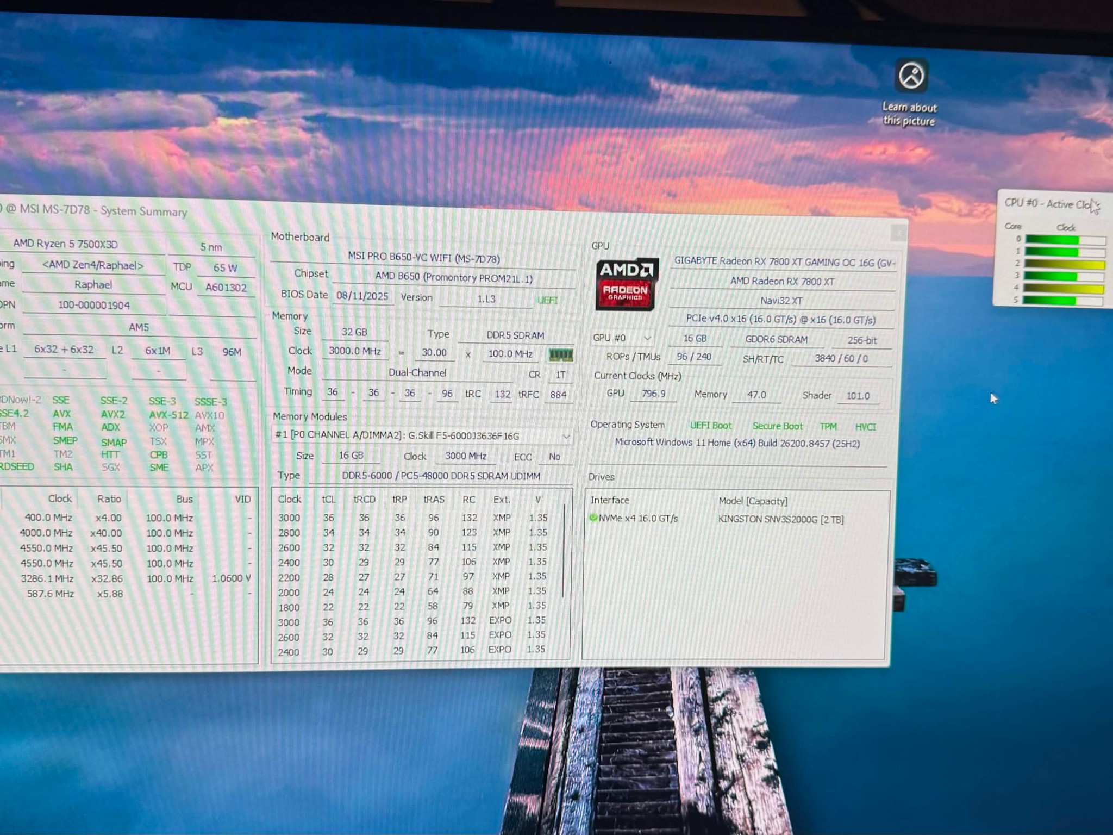Image resolution: width=1113 pixels, height=835 pixels.
Task: Click the '256-bit' bus width value
Action: [862, 340]
